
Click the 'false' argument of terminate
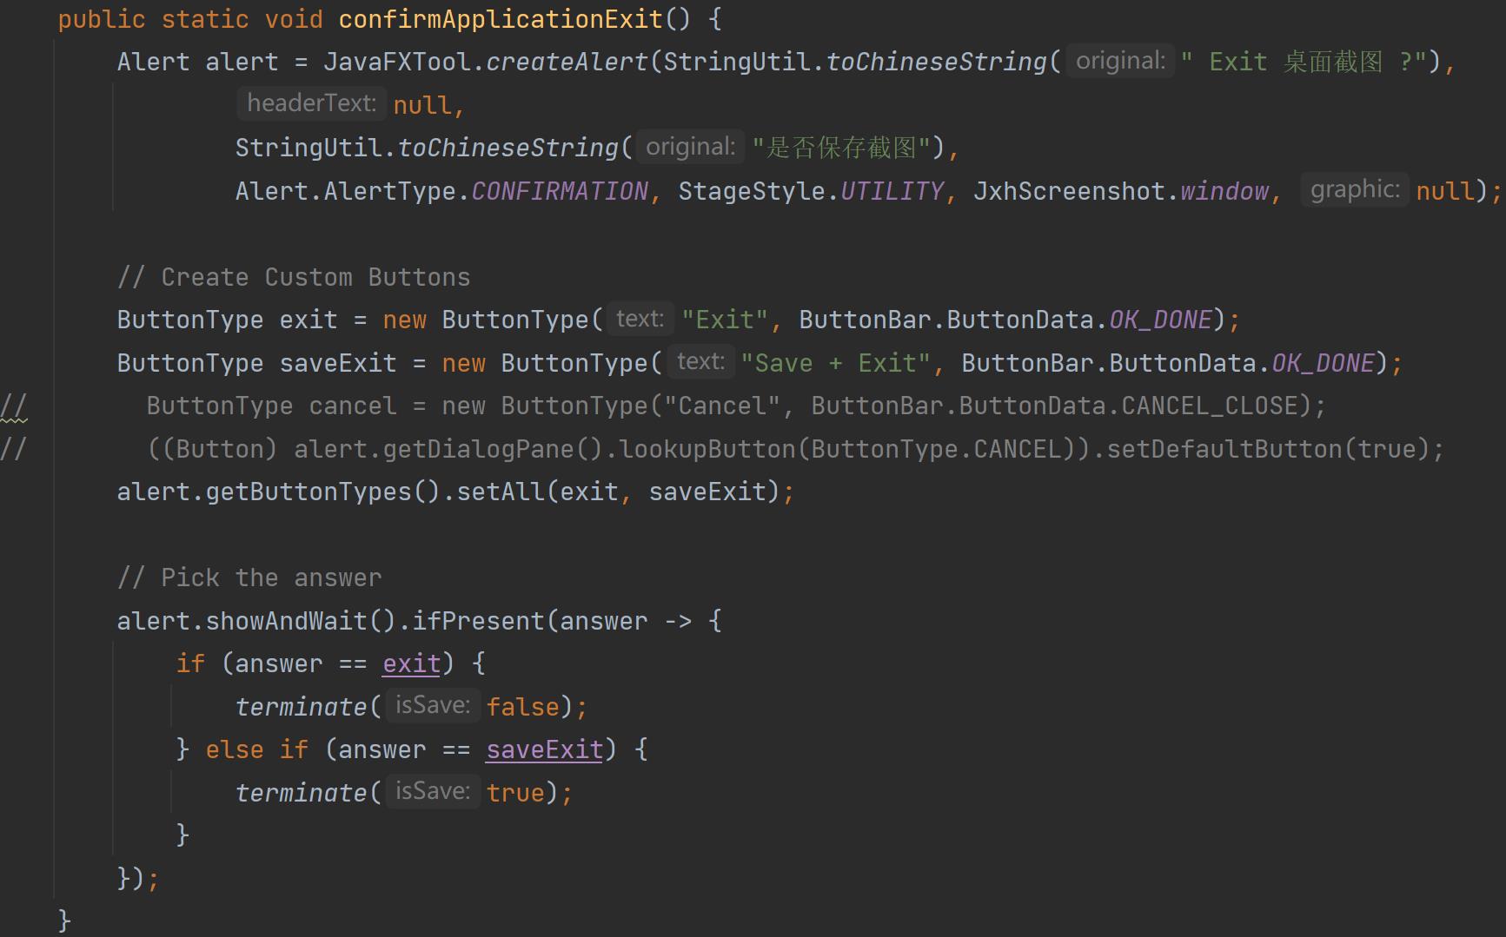[x=522, y=707]
